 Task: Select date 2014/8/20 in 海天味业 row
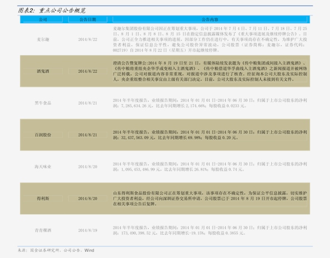[x=88, y=167]
